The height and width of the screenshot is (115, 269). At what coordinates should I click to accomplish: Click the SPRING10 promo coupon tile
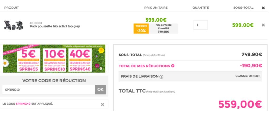(x=54, y=60)
